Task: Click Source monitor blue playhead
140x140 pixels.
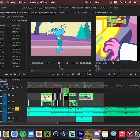Action: coord(62,68)
